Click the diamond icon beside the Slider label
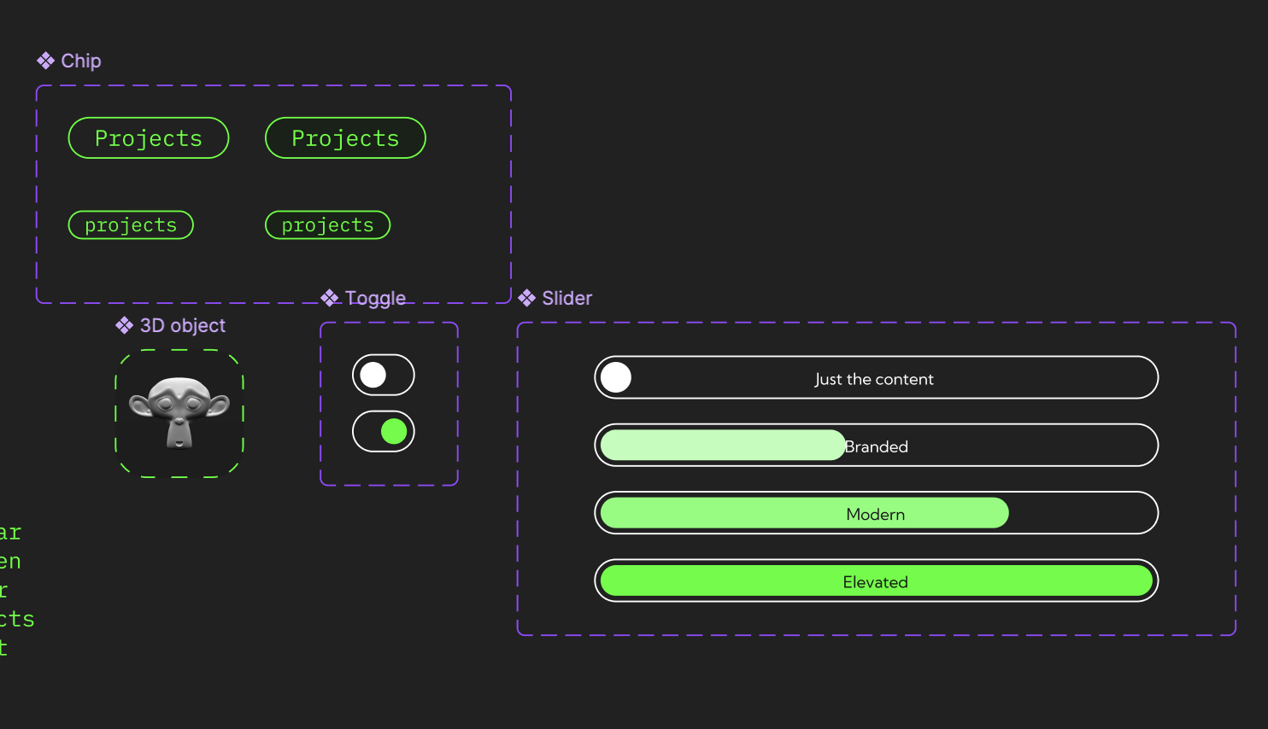This screenshot has height=729, width=1268. 527,298
